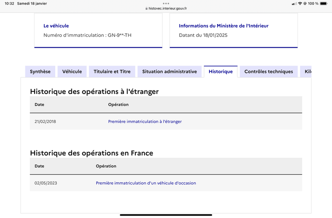Click the Le véhicule card heading
Screen dimensions: 332x218
(x=56, y=26)
